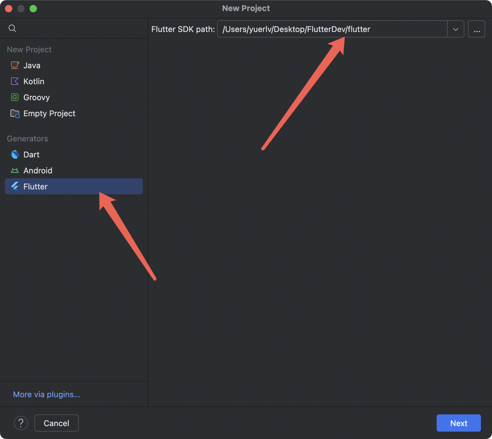Cancel the New Project dialog
Viewport: 492px width, 439px height.
(x=56, y=423)
